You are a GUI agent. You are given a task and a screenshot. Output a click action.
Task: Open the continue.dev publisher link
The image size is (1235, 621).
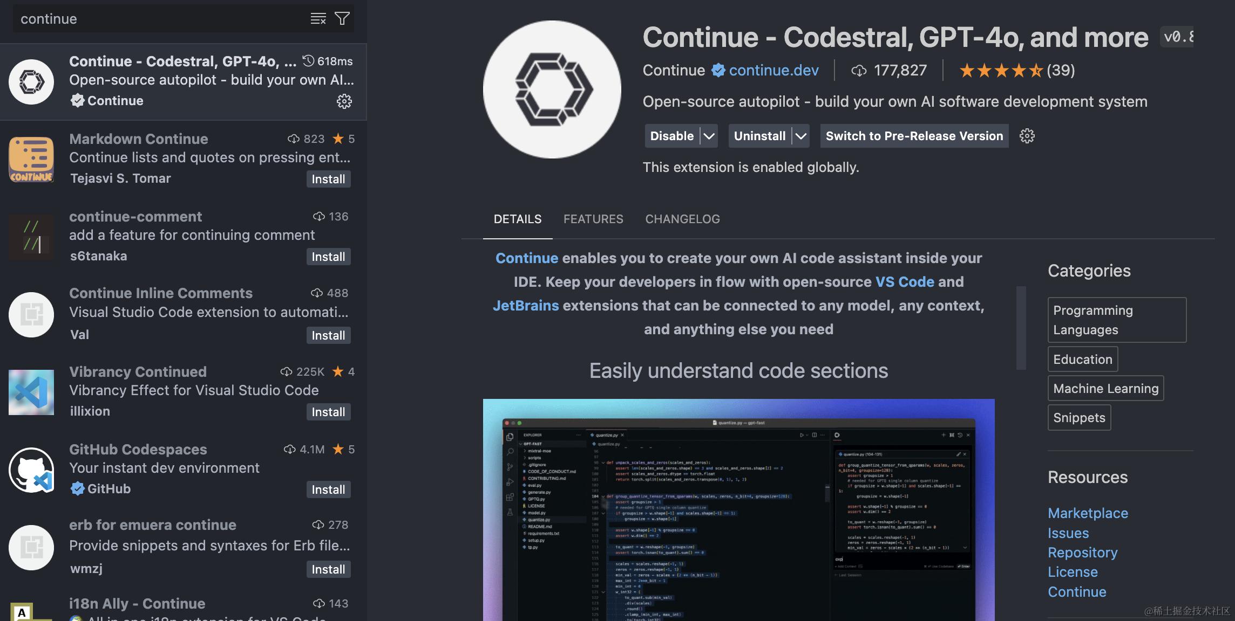(773, 71)
